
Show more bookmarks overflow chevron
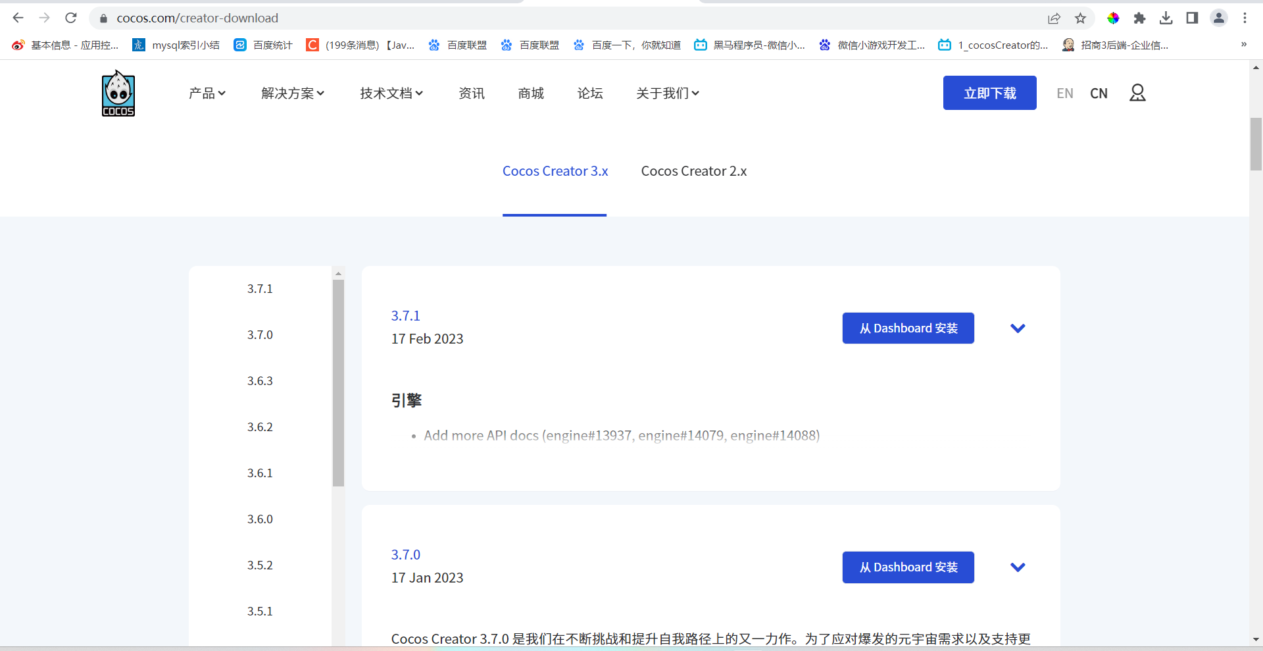tap(1244, 45)
